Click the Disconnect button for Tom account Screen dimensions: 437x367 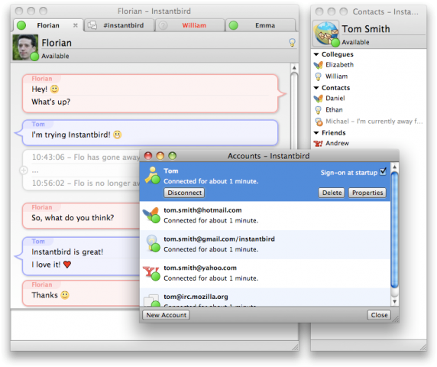coord(184,193)
